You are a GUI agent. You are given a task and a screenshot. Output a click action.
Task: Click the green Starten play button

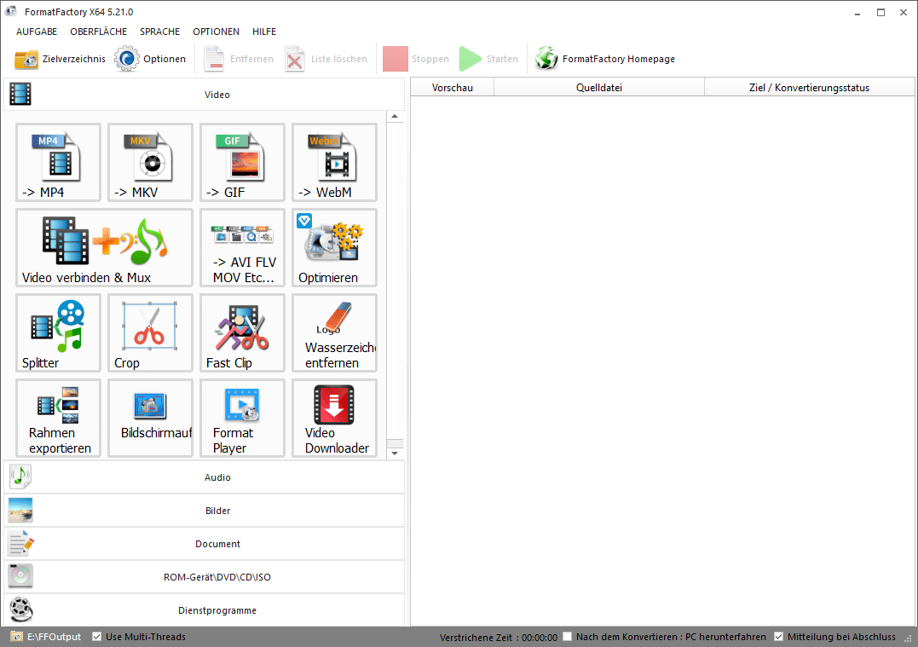[489, 59]
